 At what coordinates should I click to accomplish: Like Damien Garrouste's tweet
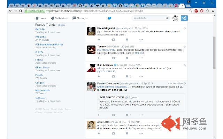pyautogui.click(x=127, y=115)
